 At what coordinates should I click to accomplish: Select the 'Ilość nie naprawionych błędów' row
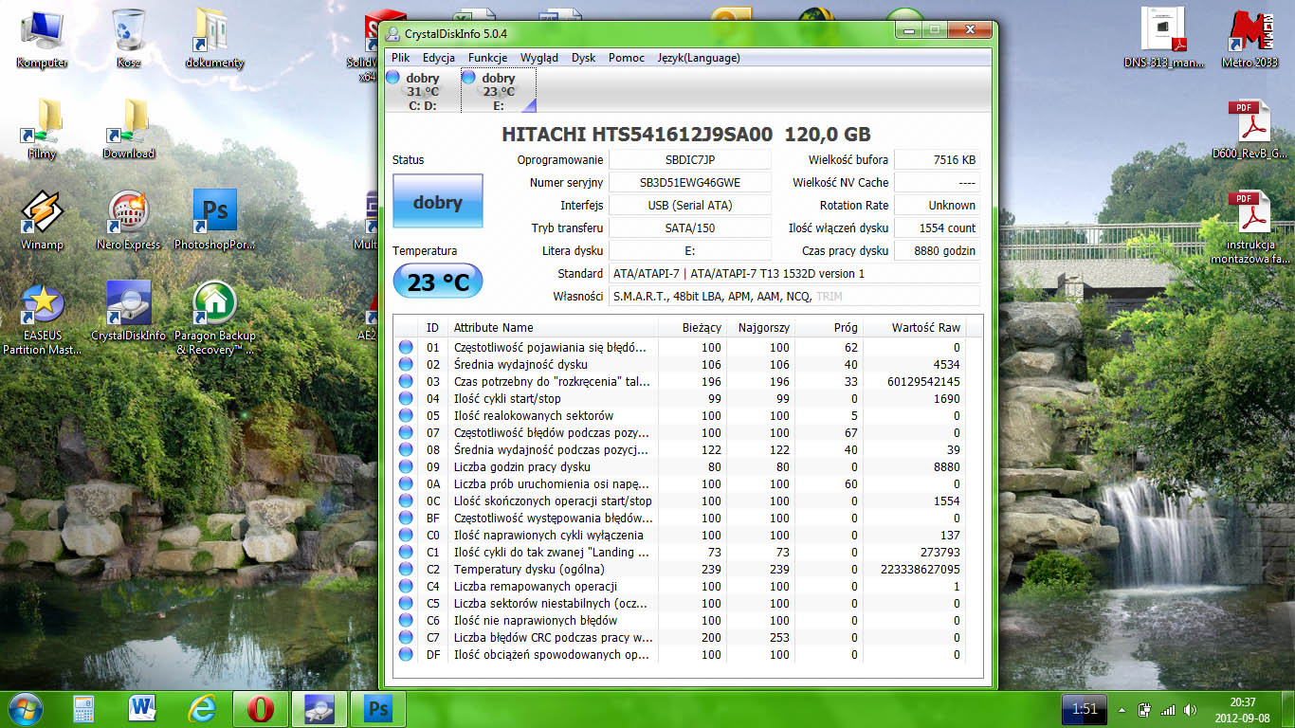tap(679, 621)
